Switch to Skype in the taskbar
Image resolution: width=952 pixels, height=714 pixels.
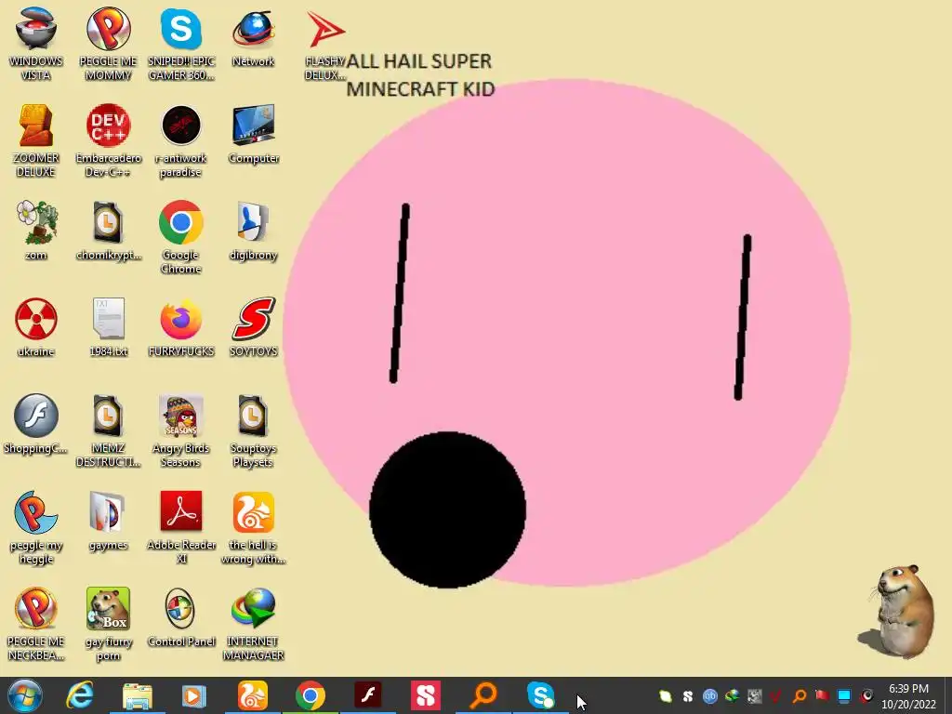(540, 695)
